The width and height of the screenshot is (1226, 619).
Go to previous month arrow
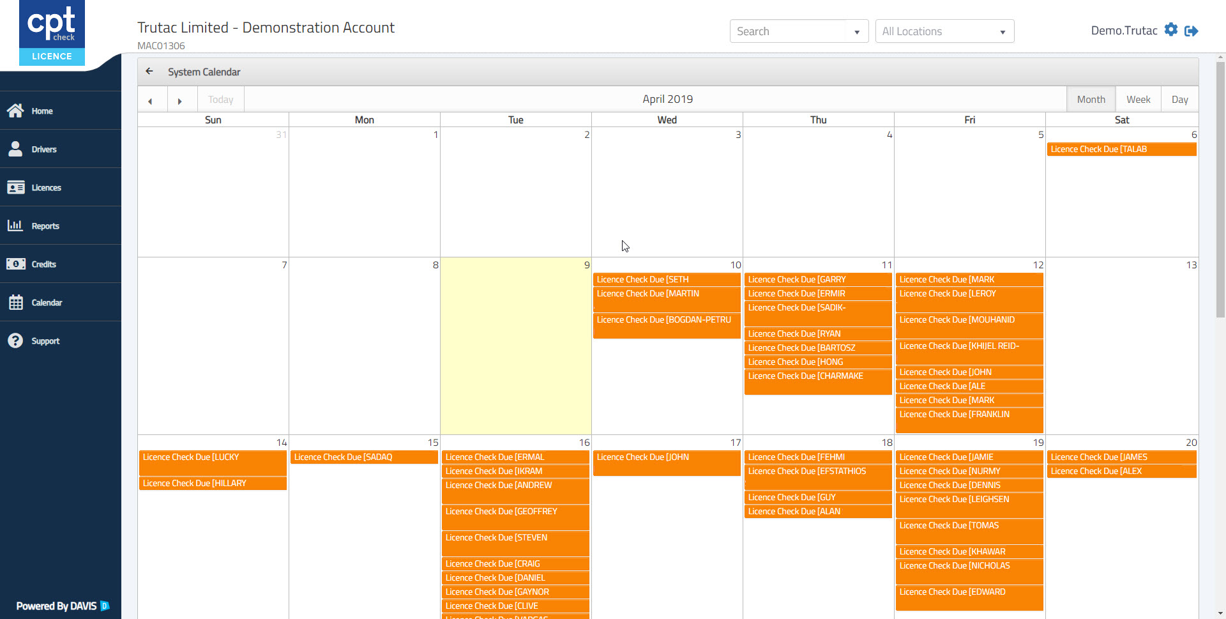pyautogui.click(x=151, y=100)
